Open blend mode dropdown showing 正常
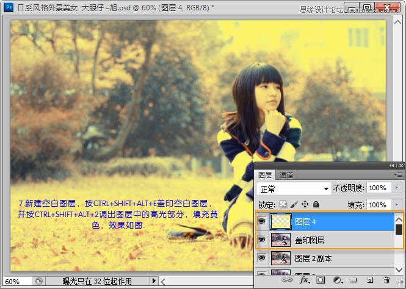This screenshot has height=289, width=406. pyautogui.click(x=294, y=189)
